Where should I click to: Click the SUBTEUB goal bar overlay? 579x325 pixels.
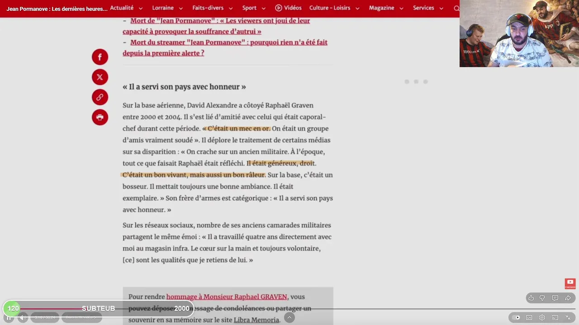click(x=98, y=309)
